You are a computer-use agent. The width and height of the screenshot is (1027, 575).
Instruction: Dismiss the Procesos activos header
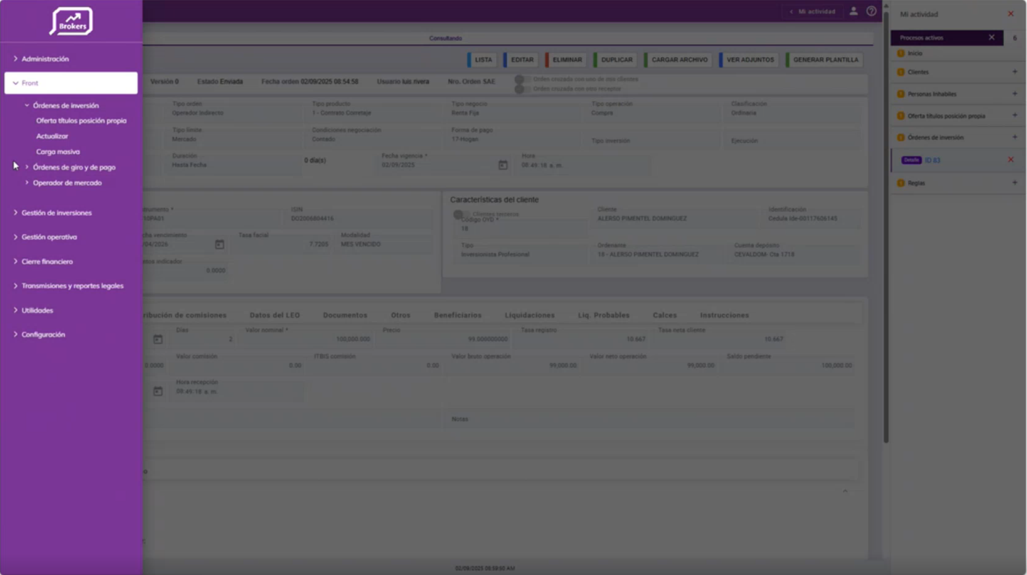coord(991,38)
